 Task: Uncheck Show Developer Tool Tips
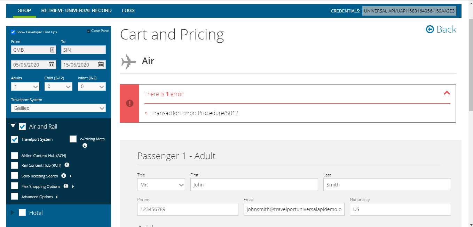coord(13,32)
